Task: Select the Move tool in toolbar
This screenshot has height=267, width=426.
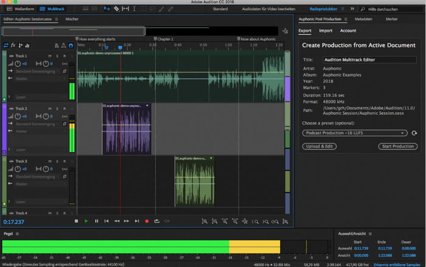Action: coord(106,9)
